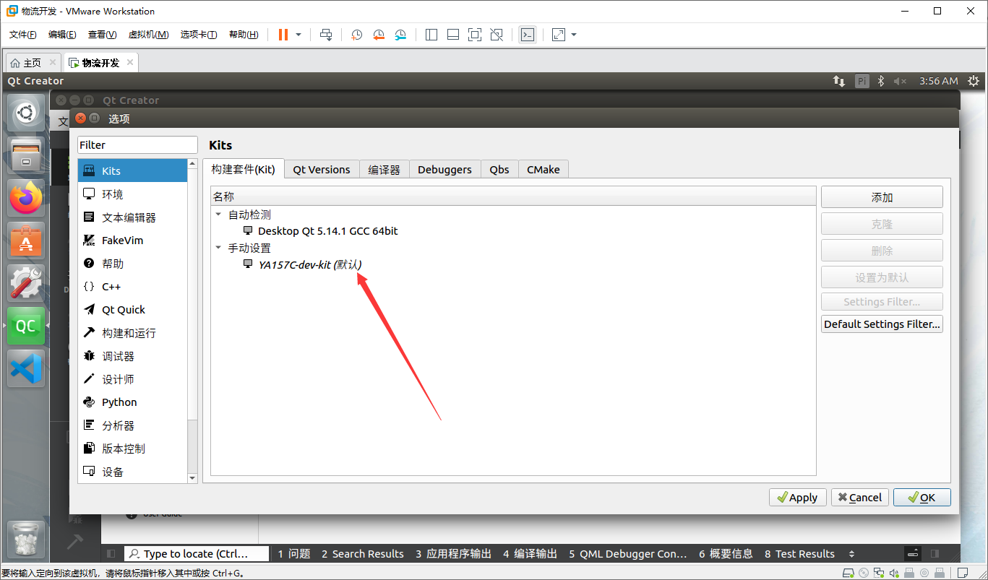Select the 文本编辑器 text editor category
Image resolution: width=988 pixels, height=580 pixels.
(132, 217)
